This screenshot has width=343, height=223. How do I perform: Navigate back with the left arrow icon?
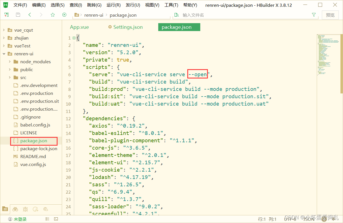tap(30, 15)
